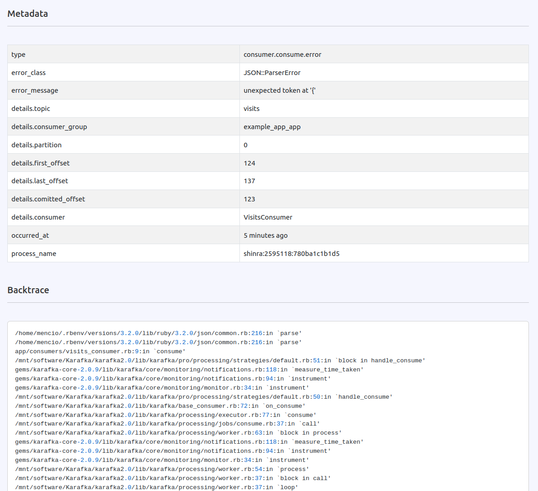Click the 'details.last_offset' key cell
The image size is (538, 491).
[x=123, y=181]
